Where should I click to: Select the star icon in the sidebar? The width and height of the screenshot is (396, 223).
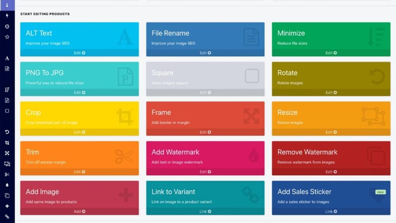pos(7,37)
